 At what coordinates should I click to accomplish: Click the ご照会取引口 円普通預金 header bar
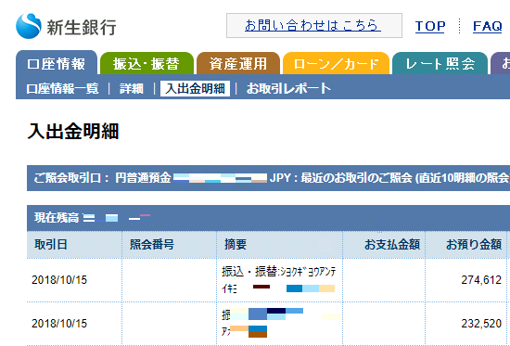[268, 178]
